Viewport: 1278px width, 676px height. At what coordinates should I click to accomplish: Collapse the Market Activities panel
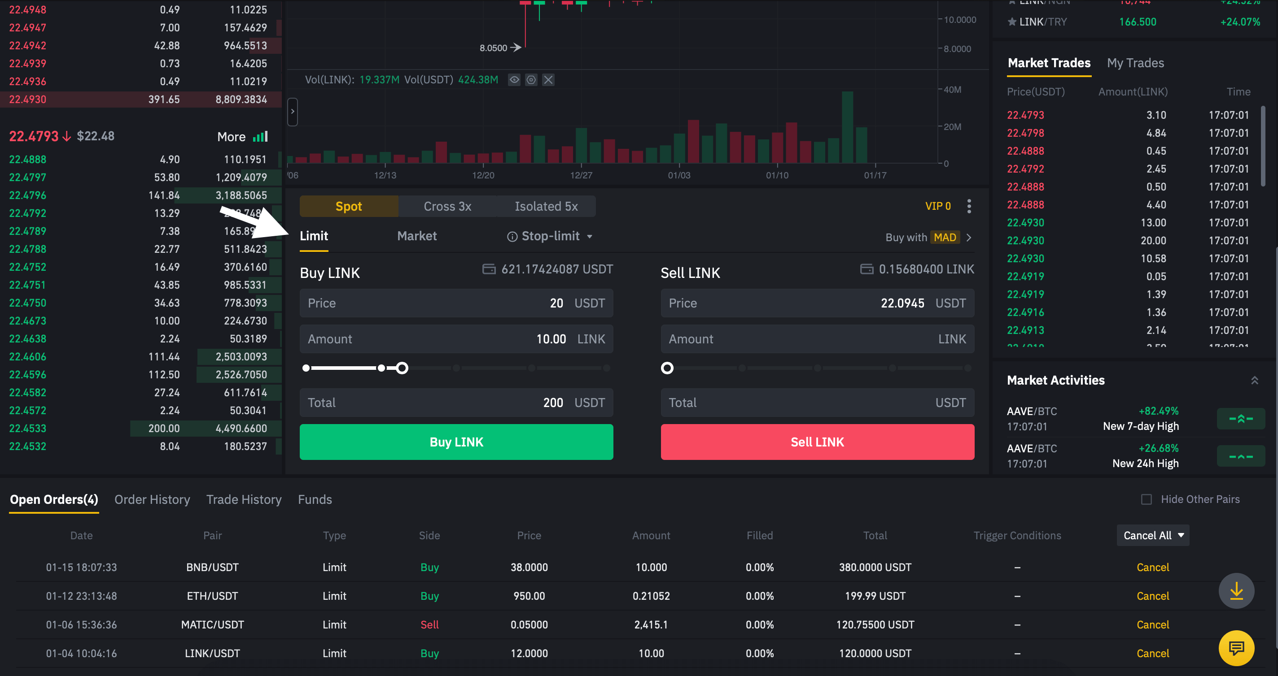pos(1254,380)
